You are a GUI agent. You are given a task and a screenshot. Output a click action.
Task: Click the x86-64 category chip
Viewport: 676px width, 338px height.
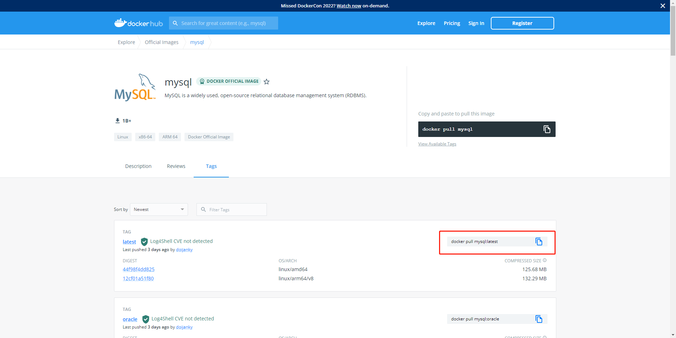[x=145, y=137]
